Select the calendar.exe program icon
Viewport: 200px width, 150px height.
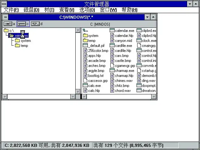[x=112, y=31]
